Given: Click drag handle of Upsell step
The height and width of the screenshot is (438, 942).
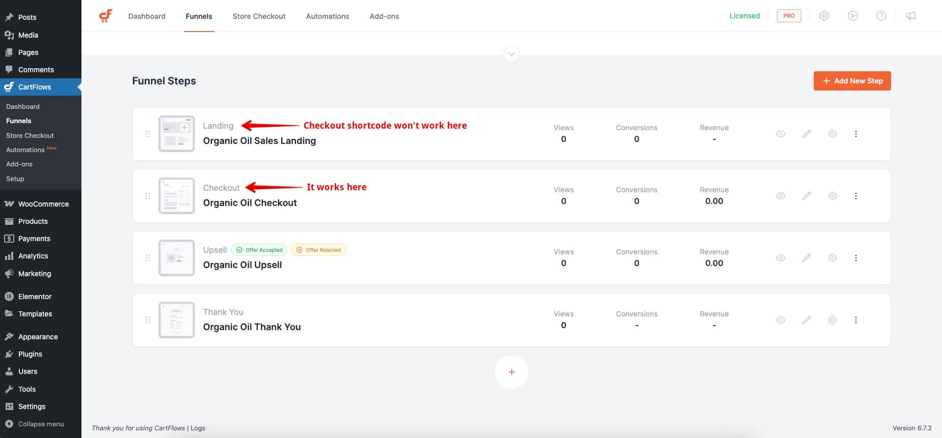Looking at the screenshot, I should coord(148,258).
